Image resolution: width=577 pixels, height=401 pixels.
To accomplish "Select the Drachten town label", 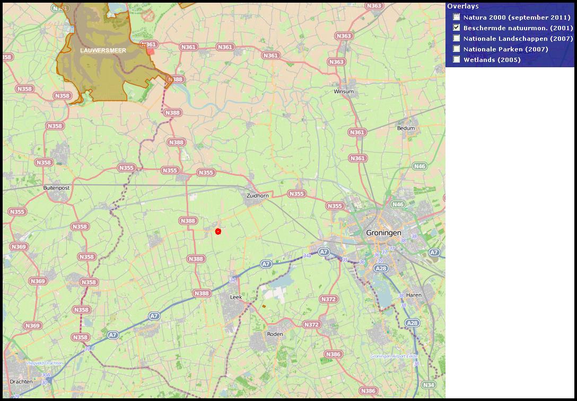I will [21, 381].
